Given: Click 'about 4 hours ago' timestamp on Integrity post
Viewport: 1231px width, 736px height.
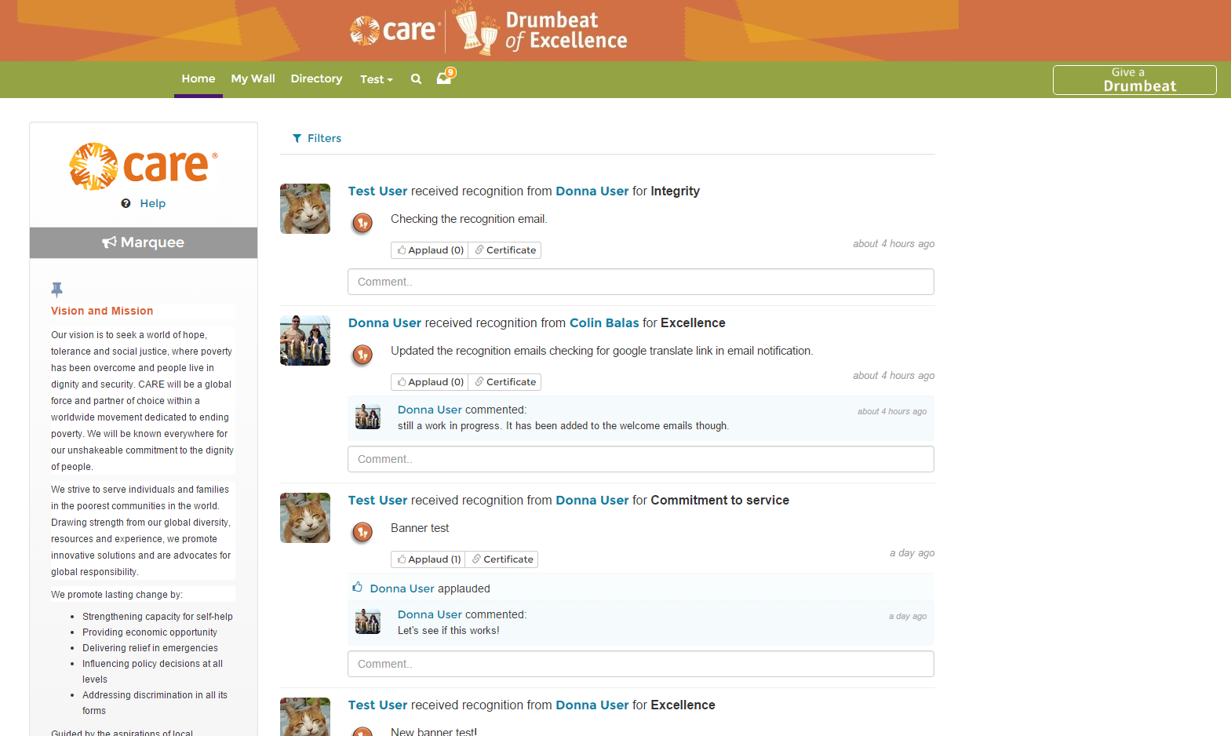Looking at the screenshot, I should [x=894, y=244].
